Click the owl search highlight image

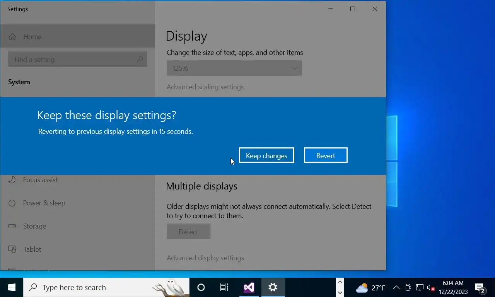(170, 287)
